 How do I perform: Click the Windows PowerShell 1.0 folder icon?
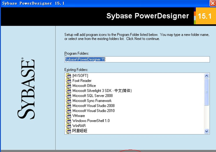68,120
